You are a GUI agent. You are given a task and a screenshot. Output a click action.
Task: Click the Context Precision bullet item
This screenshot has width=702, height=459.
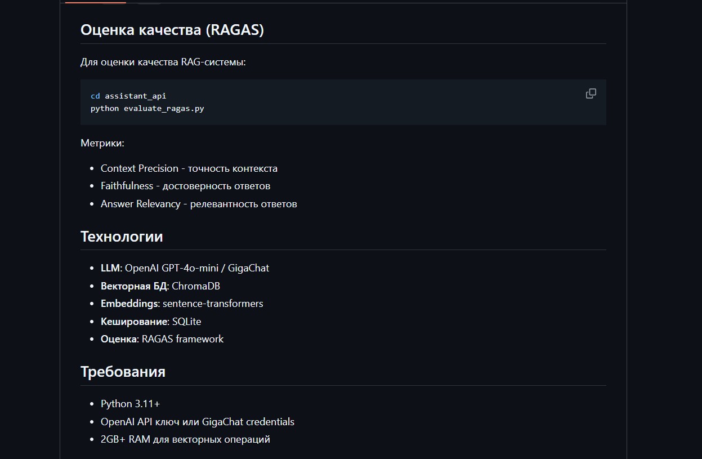pos(189,168)
